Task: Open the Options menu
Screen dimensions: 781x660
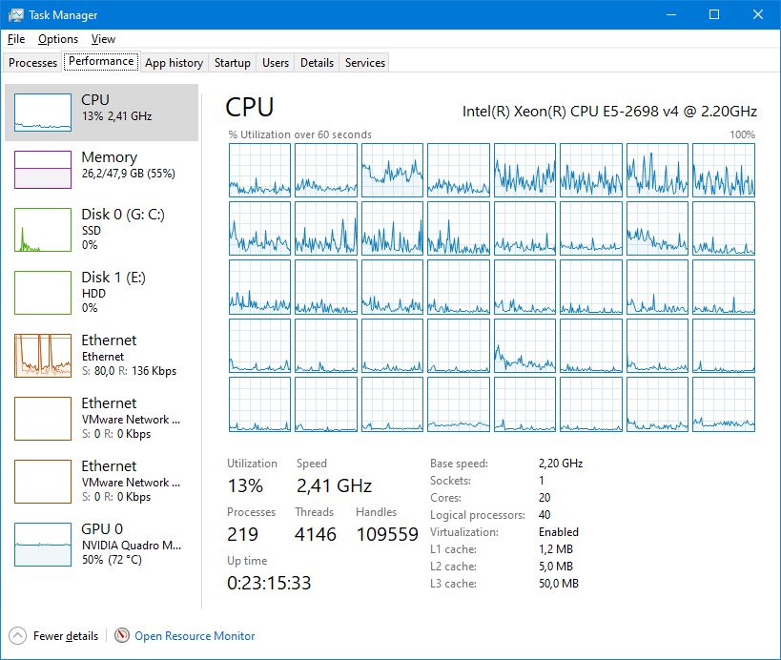Action: click(58, 39)
